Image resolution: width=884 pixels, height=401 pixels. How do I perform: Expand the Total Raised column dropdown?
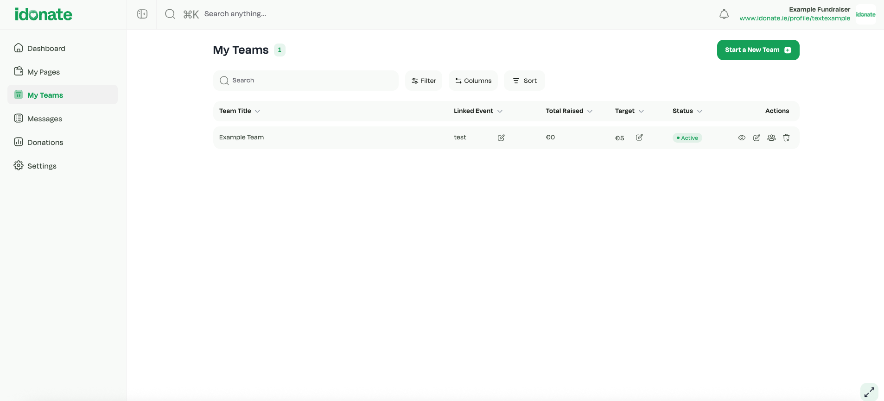(590, 111)
